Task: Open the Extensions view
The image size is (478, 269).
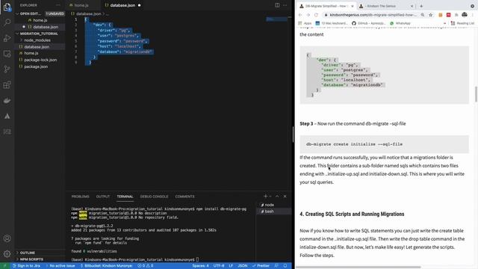Action: click(x=7, y=84)
